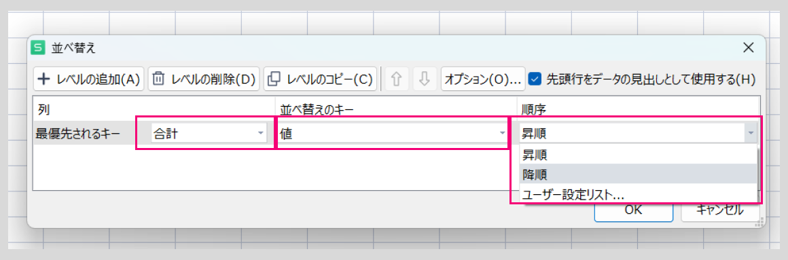Click the plus icon for レベルの追加
The image size is (788, 260).
(x=45, y=79)
